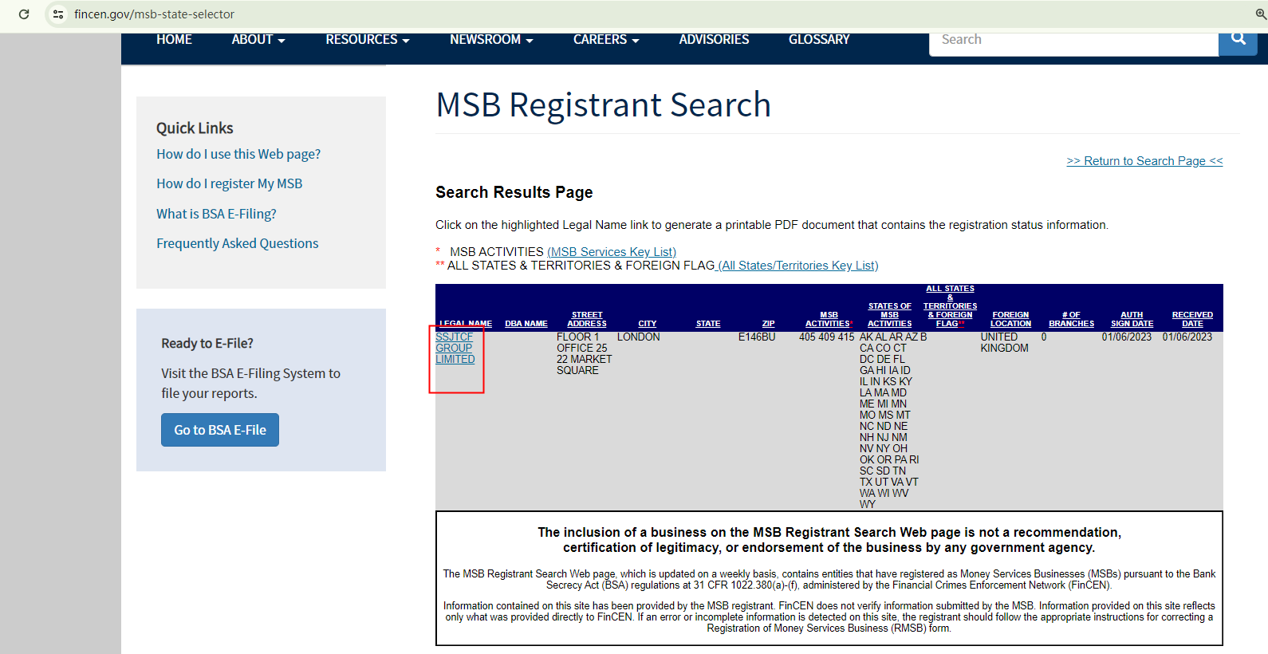Go to the HOME menu item
1268x654 pixels.
(174, 40)
